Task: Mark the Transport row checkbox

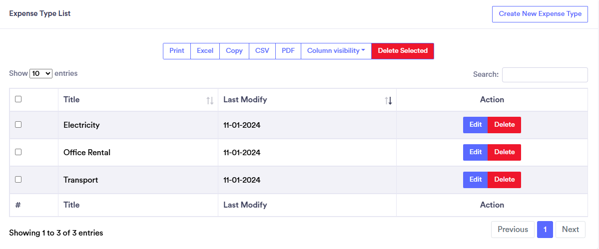Action: pos(18,180)
